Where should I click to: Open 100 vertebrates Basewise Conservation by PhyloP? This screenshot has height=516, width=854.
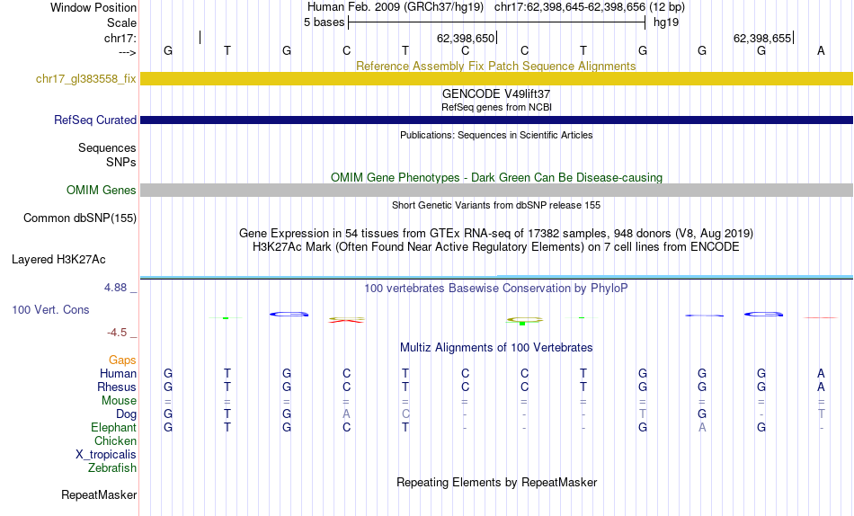[495, 289]
